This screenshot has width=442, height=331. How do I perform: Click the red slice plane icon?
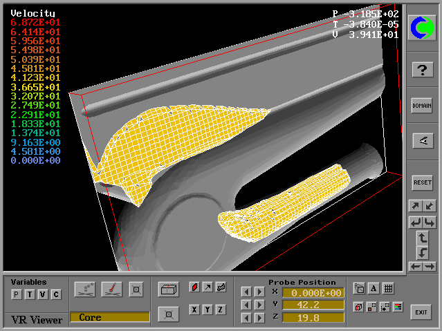(x=195, y=287)
